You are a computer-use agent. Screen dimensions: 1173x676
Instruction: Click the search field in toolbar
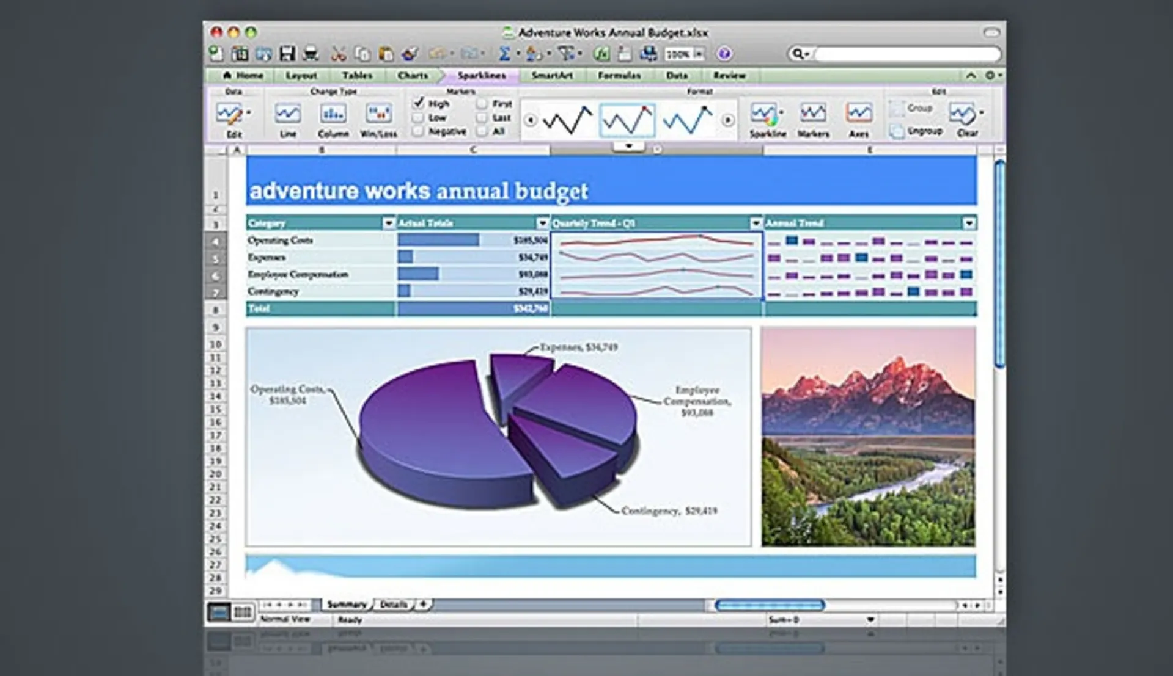click(906, 54)
